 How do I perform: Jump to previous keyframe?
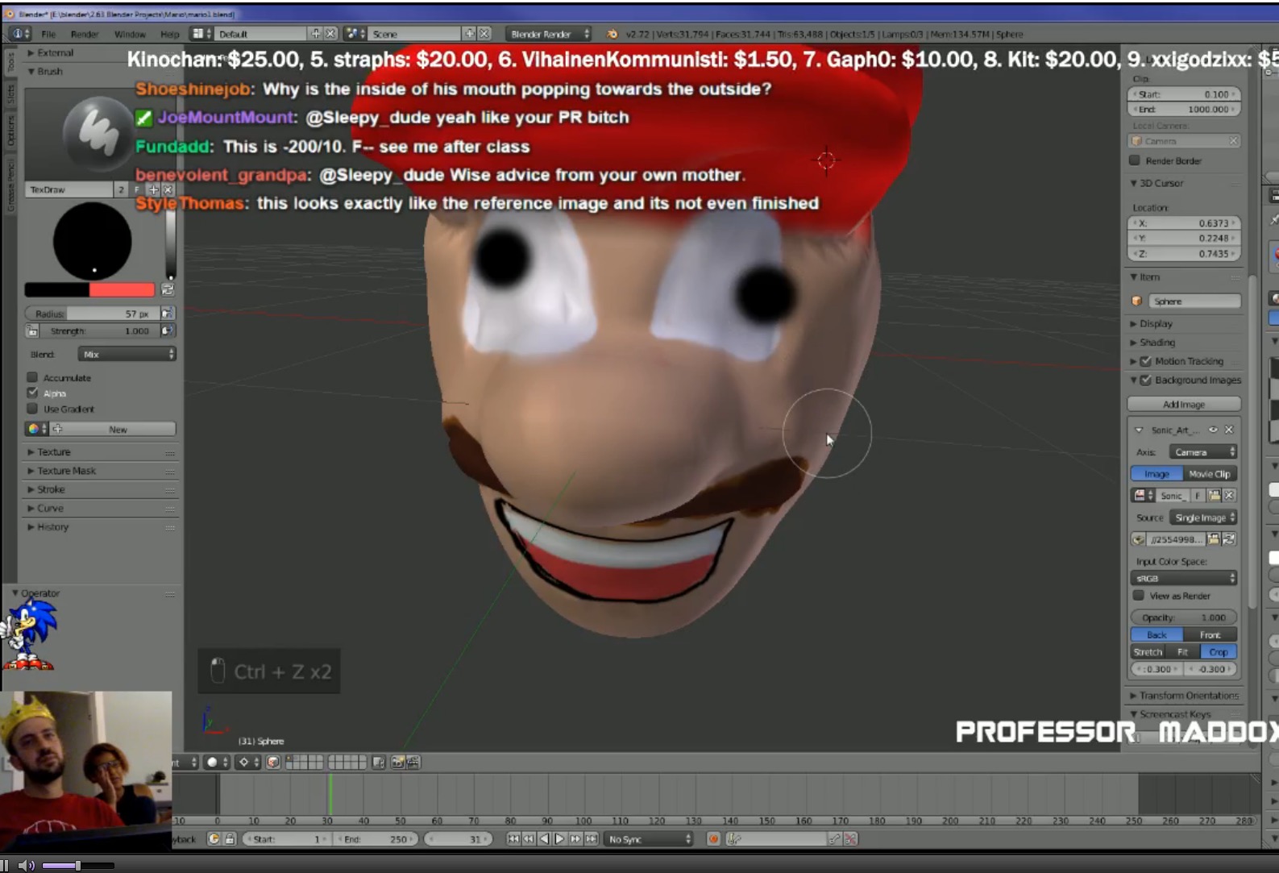[x=529, y=839]
